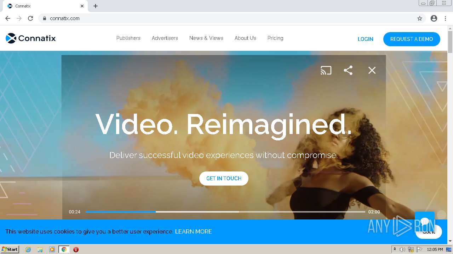This screenshot has height=254, width=453.
Task: Click the GET IN TOUCH button
Action: [x=224, y=179]
